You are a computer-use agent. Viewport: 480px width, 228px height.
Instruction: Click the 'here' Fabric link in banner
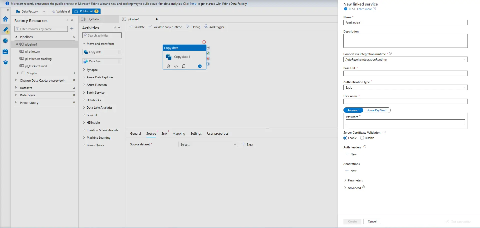(193, 4)
